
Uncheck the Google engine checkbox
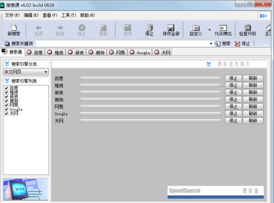tap(6, 109)
